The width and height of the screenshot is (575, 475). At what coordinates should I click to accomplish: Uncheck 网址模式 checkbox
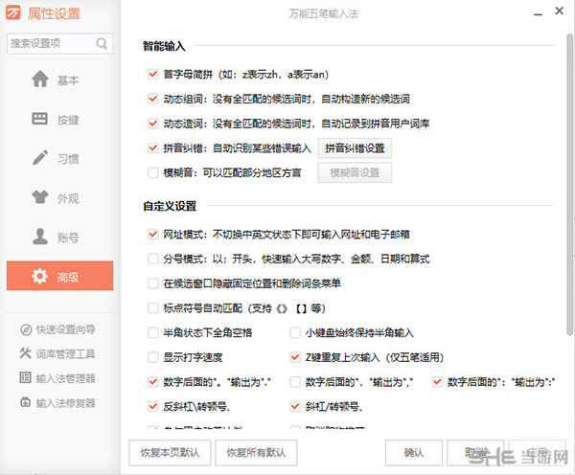[153, 235]
